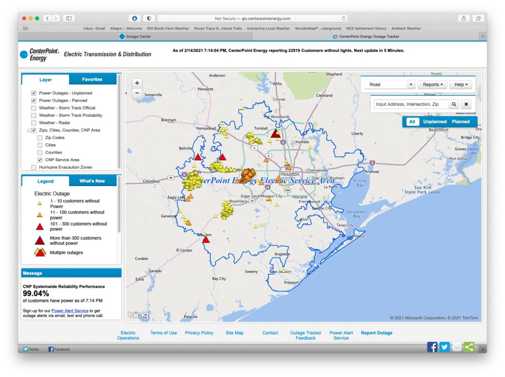505x377 pixels.
Task: Open the What's New tab
Action: (x=92, y=181)
